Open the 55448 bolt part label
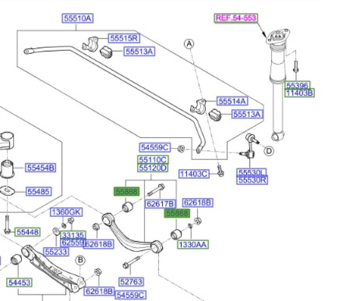This screenshot has width=346, height=301. click(x=28, y=232)
